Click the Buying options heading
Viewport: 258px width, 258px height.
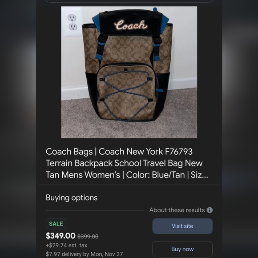pos(72,198)
